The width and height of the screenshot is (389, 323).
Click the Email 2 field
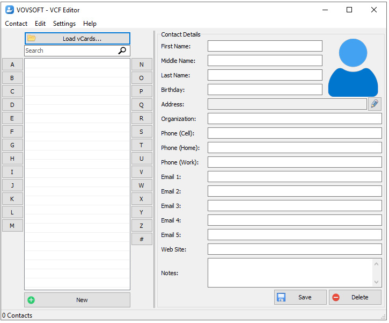pyautogui.click(x=295, y=191)
